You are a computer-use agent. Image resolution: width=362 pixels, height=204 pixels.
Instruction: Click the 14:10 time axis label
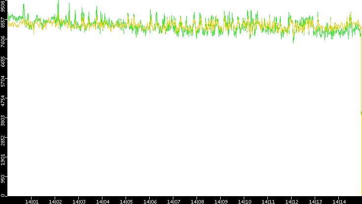[245, 202]
